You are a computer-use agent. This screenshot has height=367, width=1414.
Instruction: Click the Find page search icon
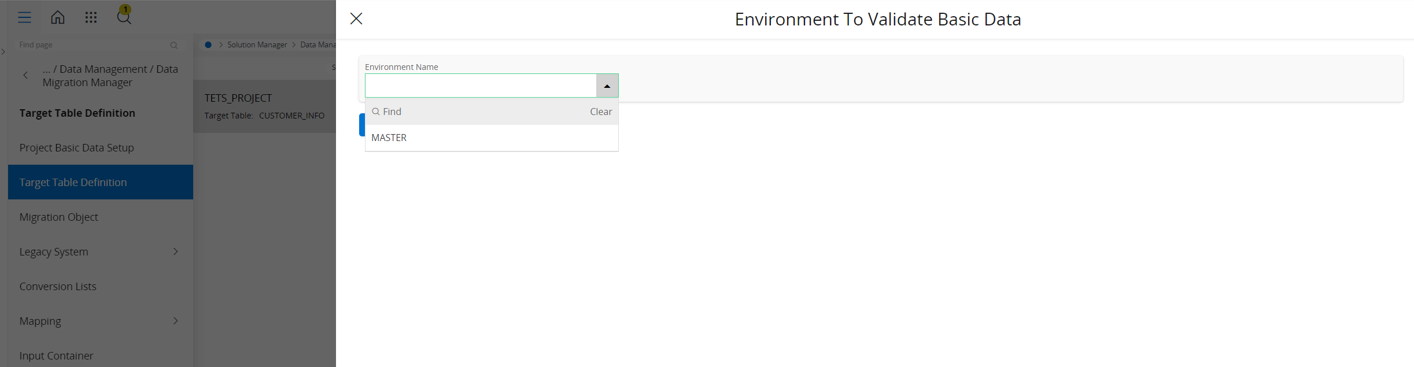(173, 45)
